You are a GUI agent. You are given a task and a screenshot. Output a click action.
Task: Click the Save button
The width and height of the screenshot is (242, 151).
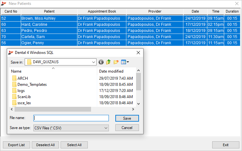(x=127, y=118)
